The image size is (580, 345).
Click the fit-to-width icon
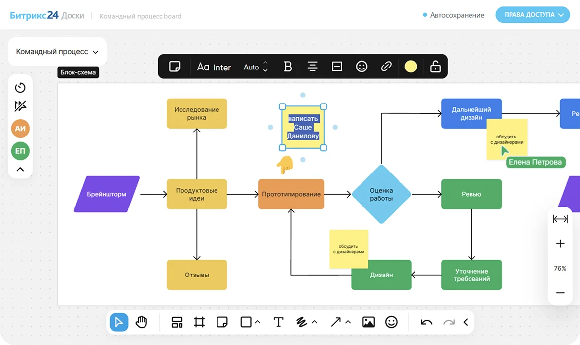[560, 219]
